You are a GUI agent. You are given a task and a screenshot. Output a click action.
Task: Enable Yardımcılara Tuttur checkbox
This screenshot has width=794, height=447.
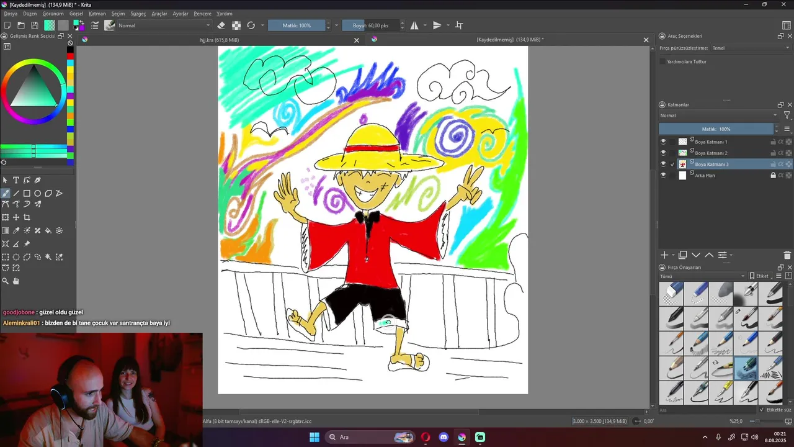coord(662,61)
